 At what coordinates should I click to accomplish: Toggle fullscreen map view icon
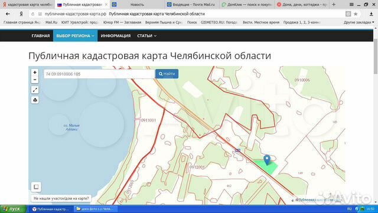[x=35, y=90]
